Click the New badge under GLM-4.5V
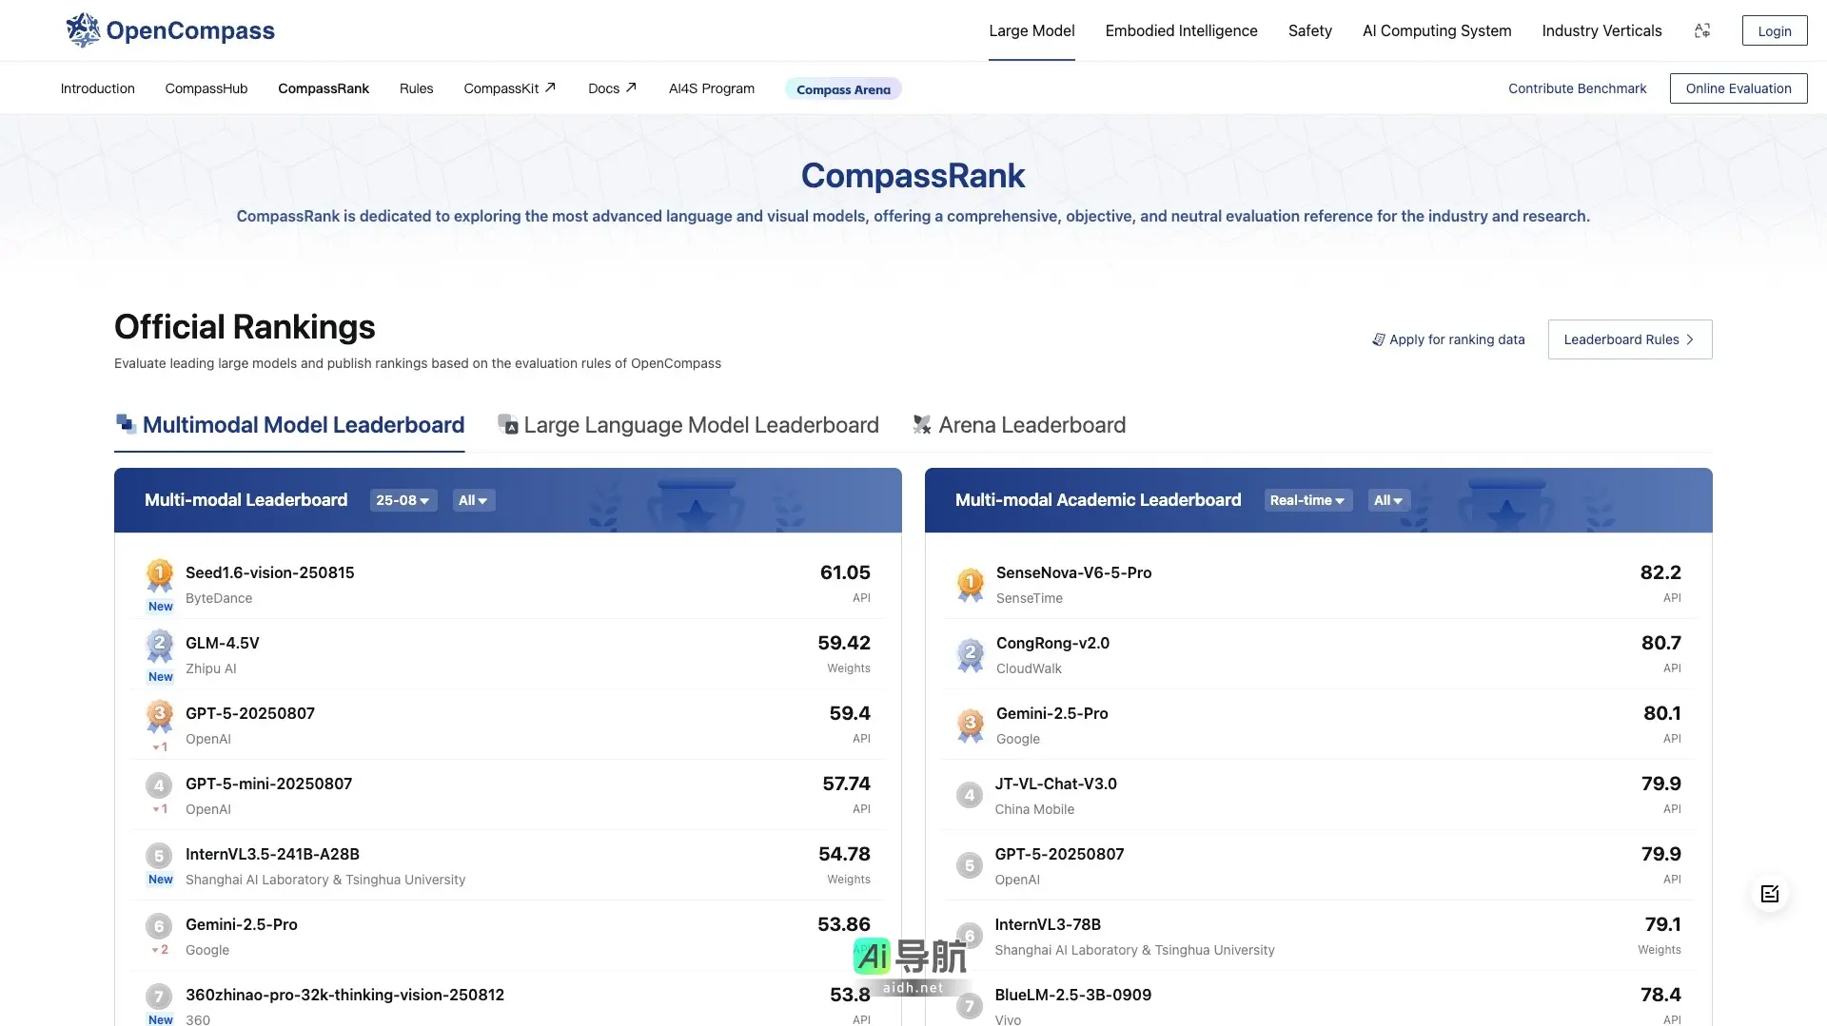Viewport: 1827px width, 1026px height. pos(159,676)
